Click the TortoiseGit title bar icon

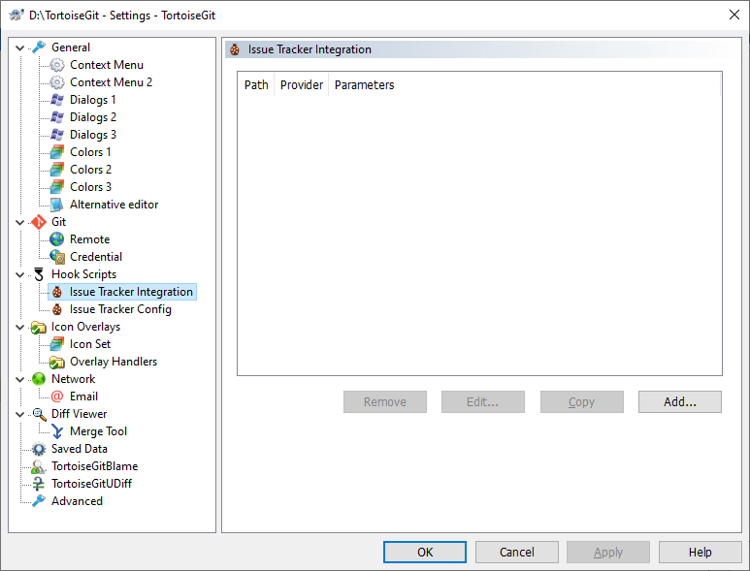[x=16, y=15]
